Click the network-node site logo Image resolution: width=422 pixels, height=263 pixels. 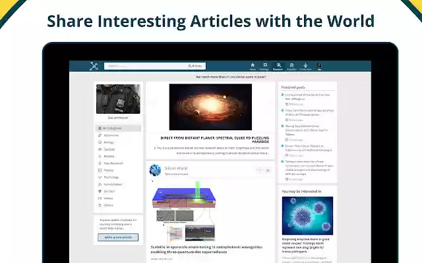(94, 66)
